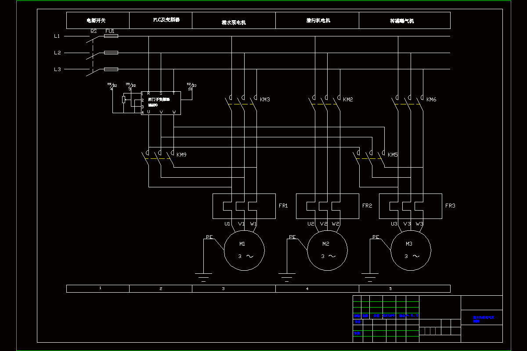The width and height of the screenshot is (527, 351).
Task: Select the potentiometer symbol beside the inverter
Action: [123, 99]
